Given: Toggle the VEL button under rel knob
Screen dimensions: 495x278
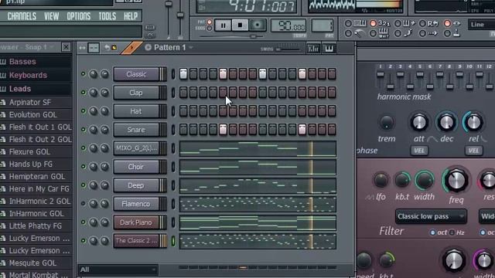Looking at the screenshot, I should [474, 151].
